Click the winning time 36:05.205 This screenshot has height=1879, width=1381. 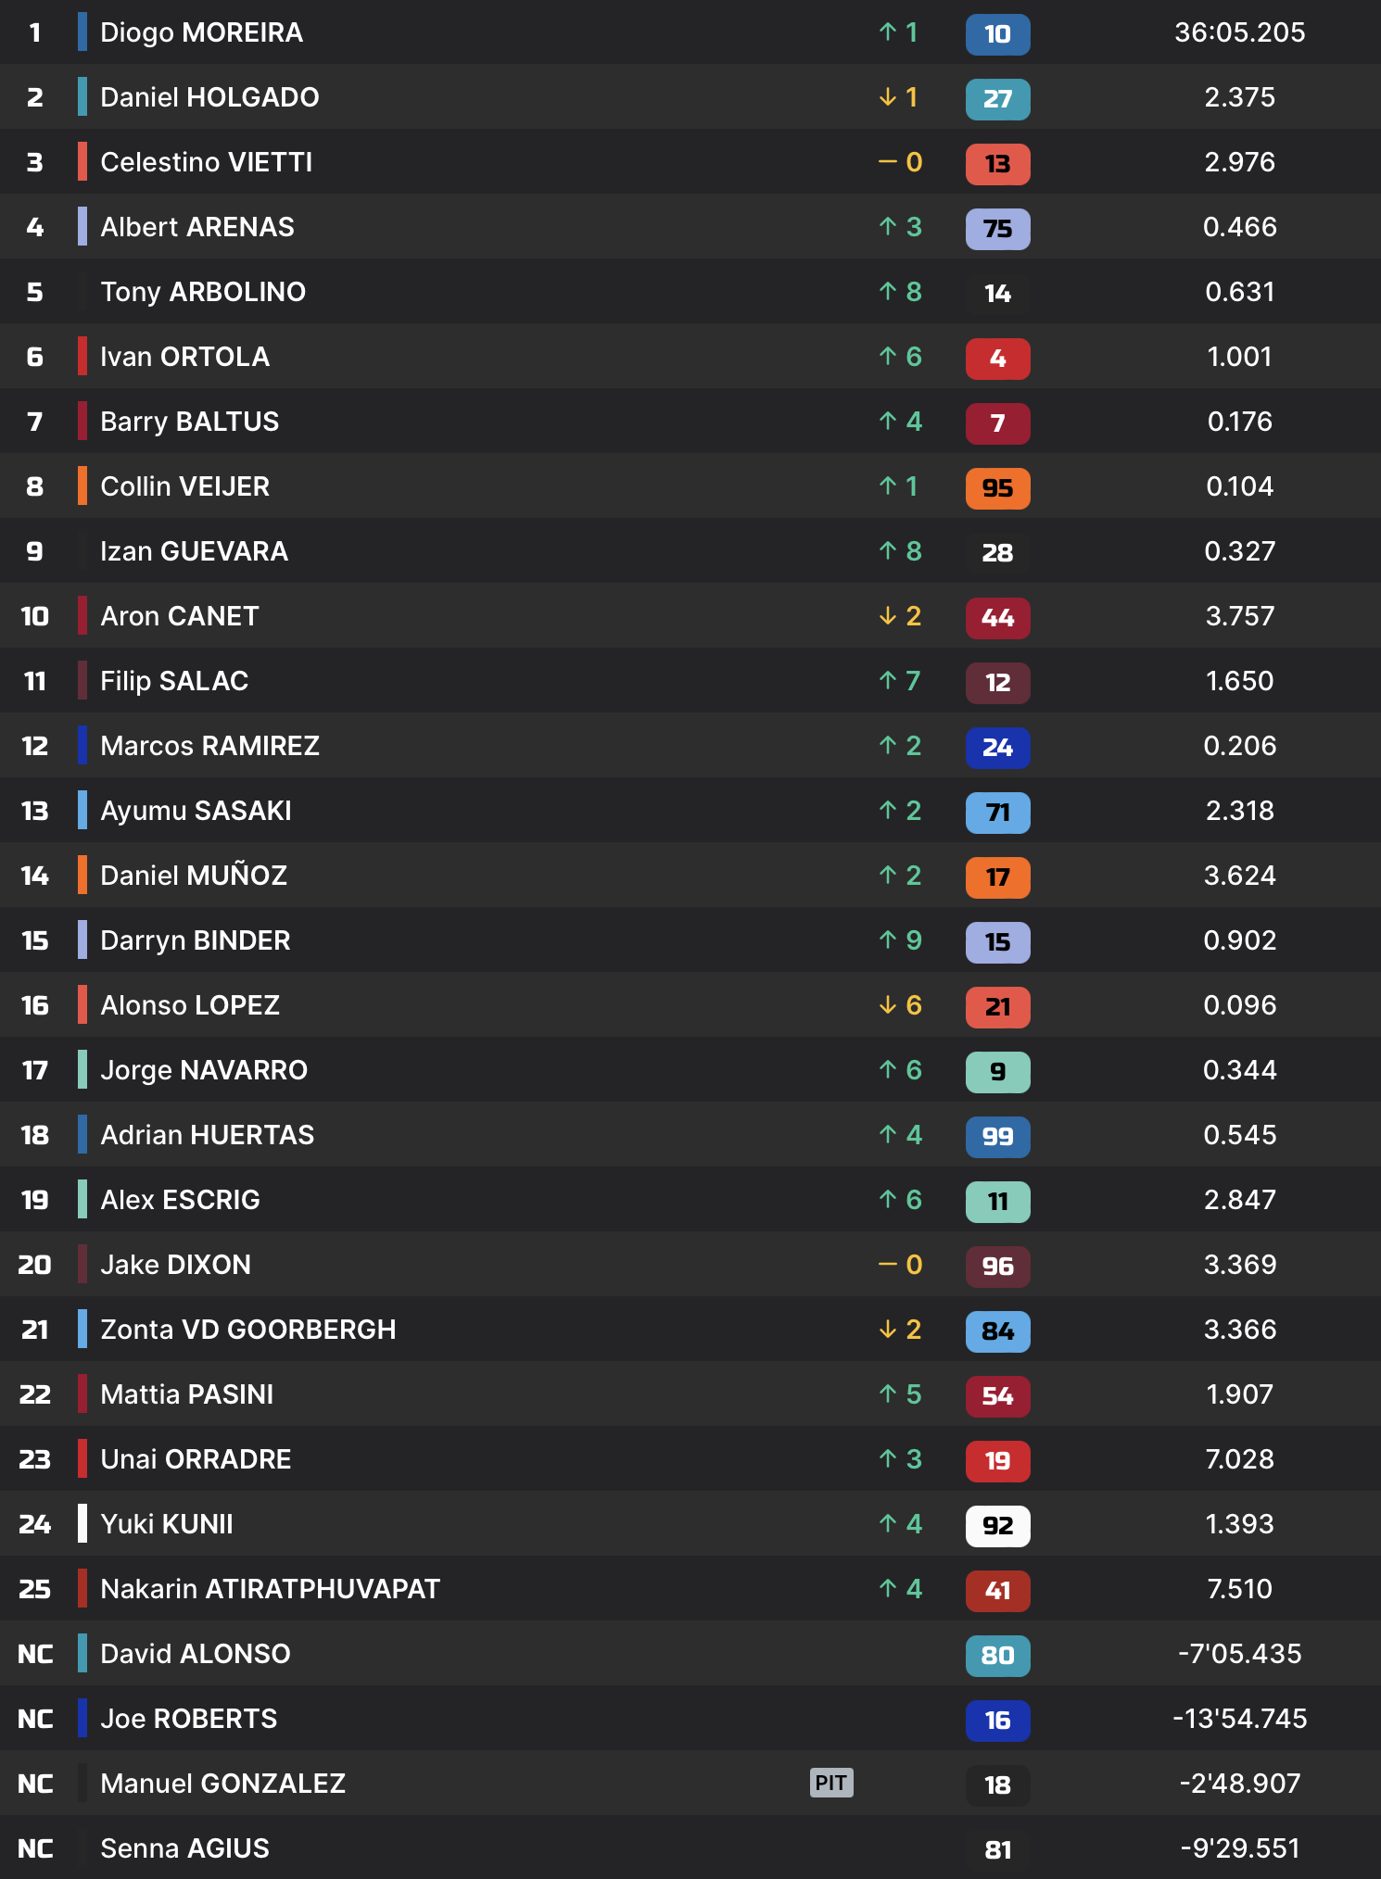pos(1239,32)
